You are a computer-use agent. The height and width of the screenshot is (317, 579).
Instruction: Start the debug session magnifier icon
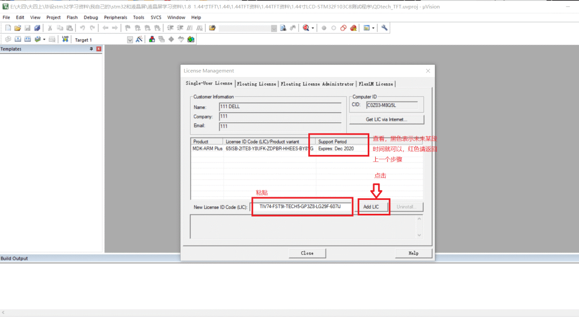[306, 28]
